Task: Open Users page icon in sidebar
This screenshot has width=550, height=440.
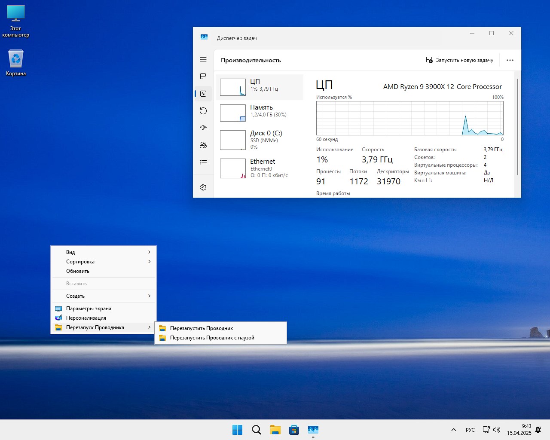Action: [203, 145]
